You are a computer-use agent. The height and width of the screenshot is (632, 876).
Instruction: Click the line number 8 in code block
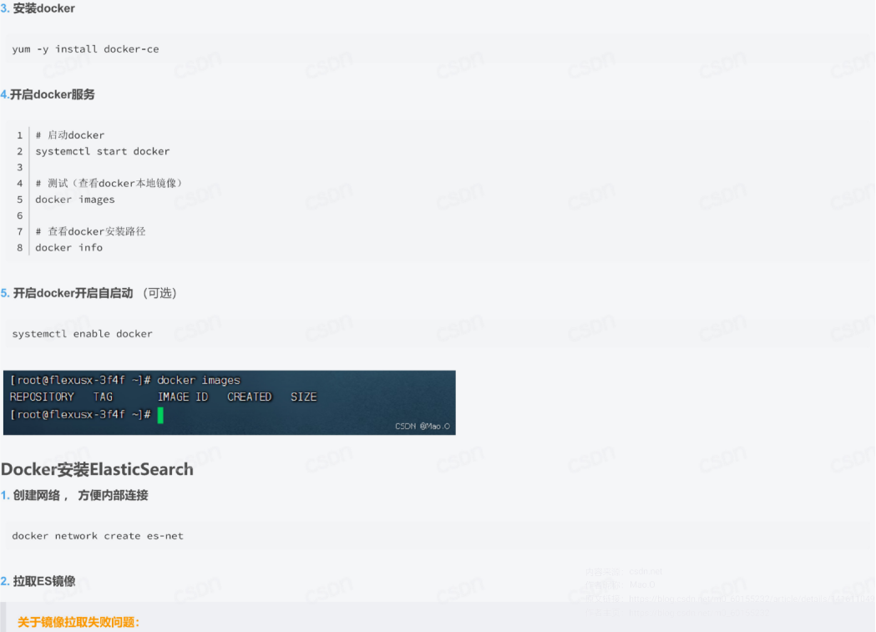coord(19,247)
